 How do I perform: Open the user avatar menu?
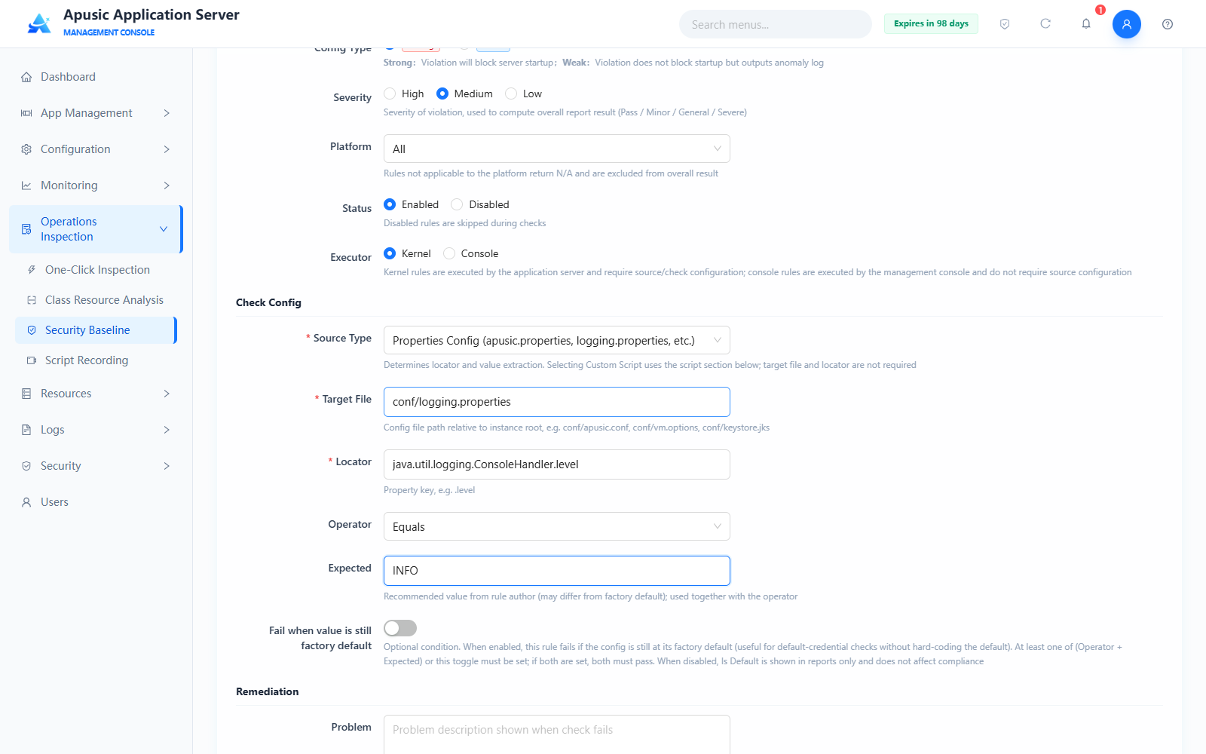click(x=1127, y=24)
